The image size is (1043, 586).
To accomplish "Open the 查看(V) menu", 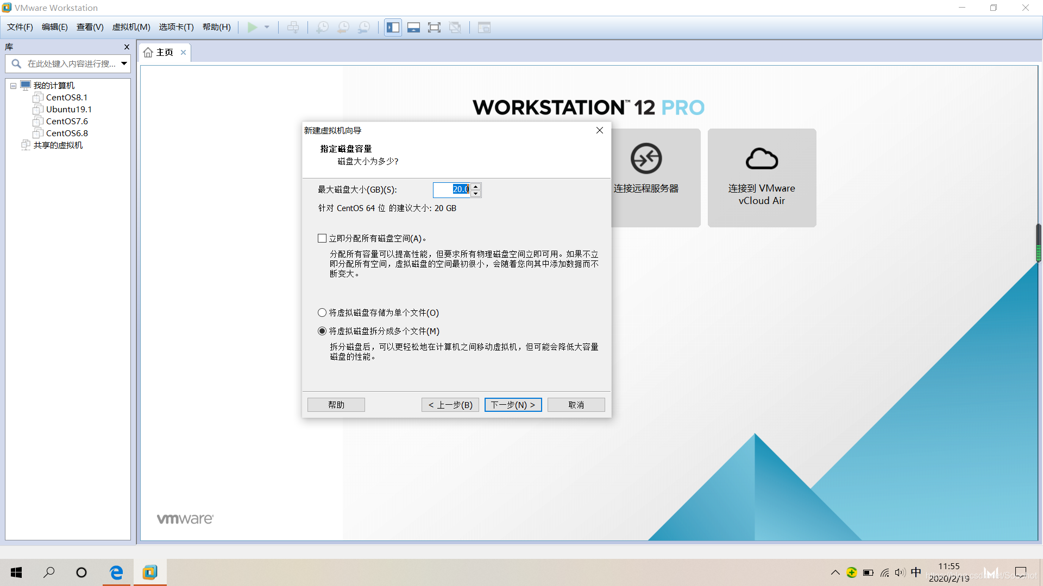I will [90, 27].
